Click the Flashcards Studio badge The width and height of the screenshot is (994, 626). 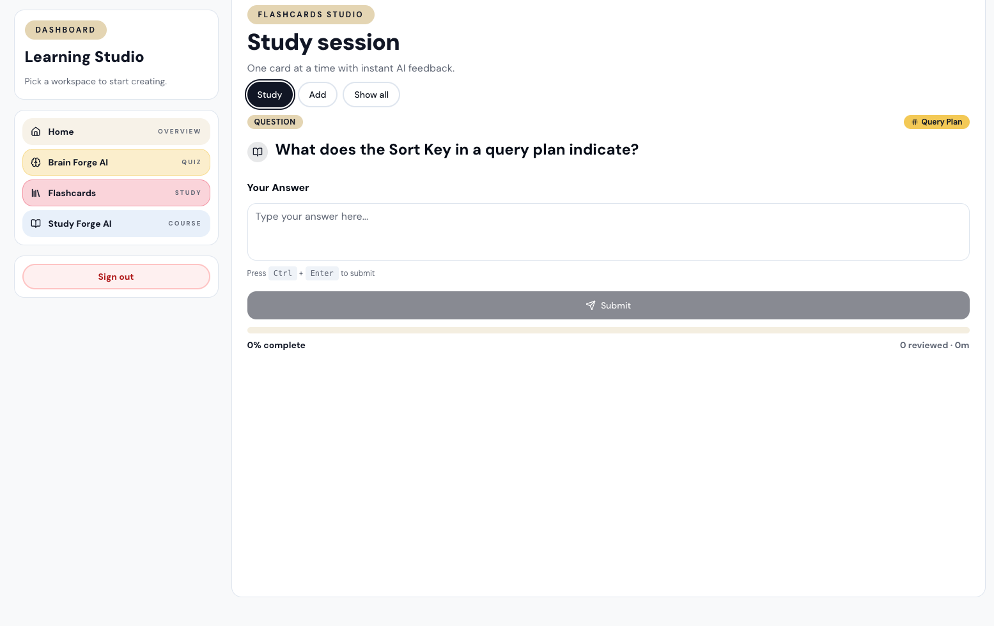311,15
